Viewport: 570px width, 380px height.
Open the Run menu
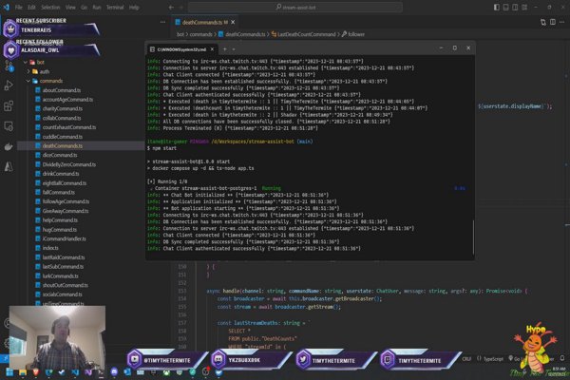coord(97,8)
